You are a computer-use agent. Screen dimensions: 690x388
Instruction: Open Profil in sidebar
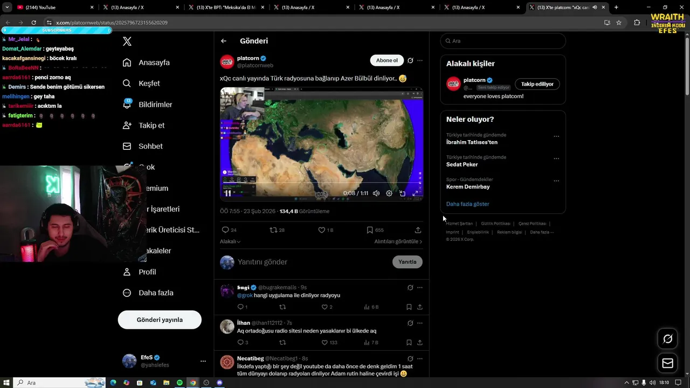click(139, 272)
